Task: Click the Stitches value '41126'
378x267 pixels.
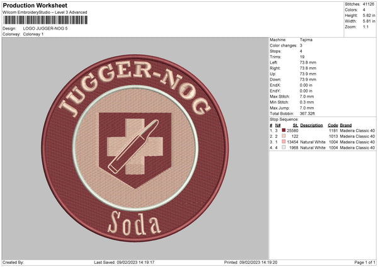Action: (369, 4)
